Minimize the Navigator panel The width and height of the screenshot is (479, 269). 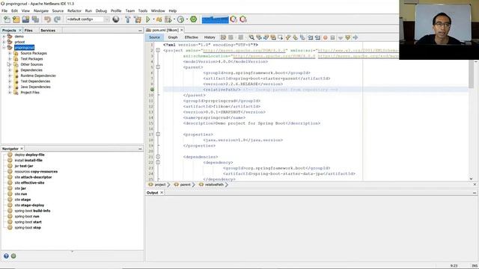140,149
